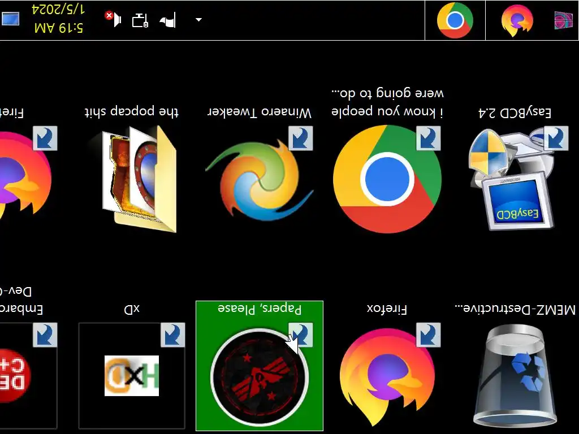Open the clock showing 5:19 AM
The height and width of the screenshot is (434, 579).
(58, 28)
